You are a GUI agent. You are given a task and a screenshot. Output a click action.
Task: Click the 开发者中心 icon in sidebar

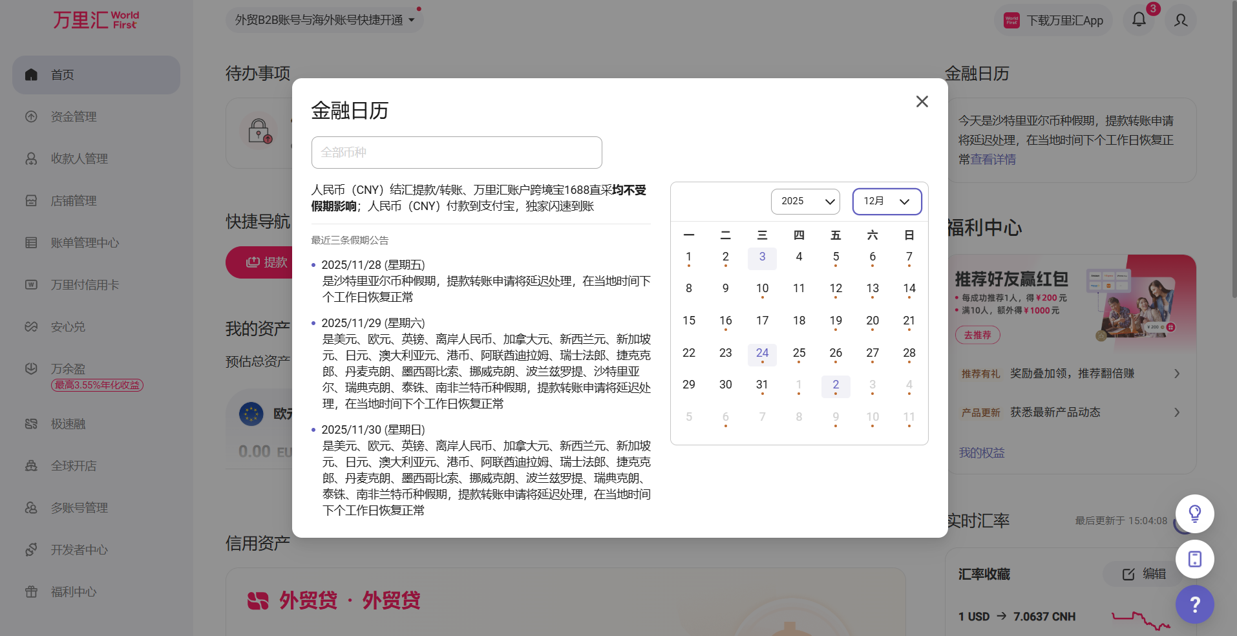(x=31, y=550)
